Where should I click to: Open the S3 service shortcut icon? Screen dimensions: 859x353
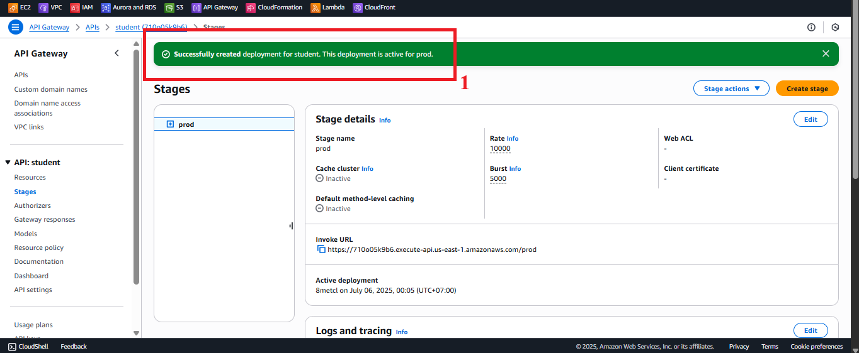point(169,8)
